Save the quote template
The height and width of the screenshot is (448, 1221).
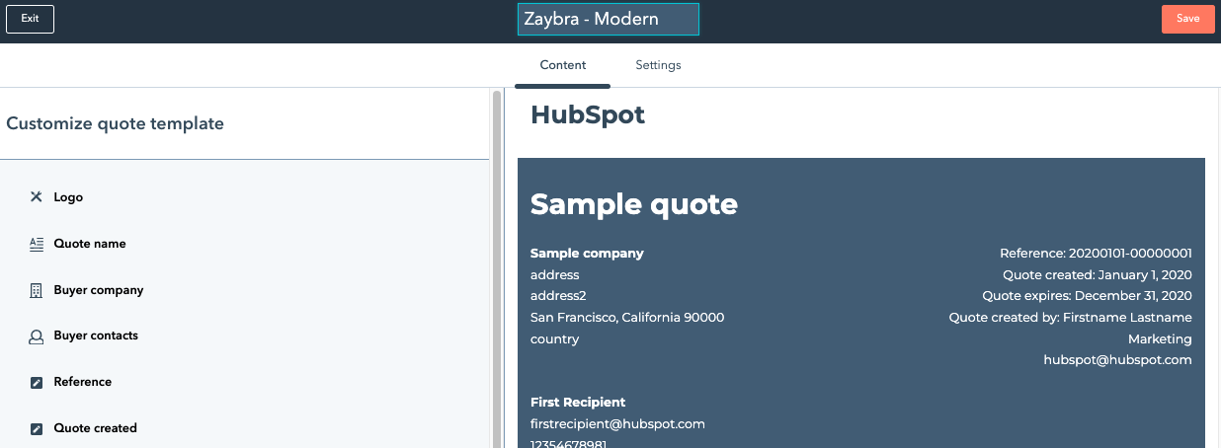[x=1187, y=19]
